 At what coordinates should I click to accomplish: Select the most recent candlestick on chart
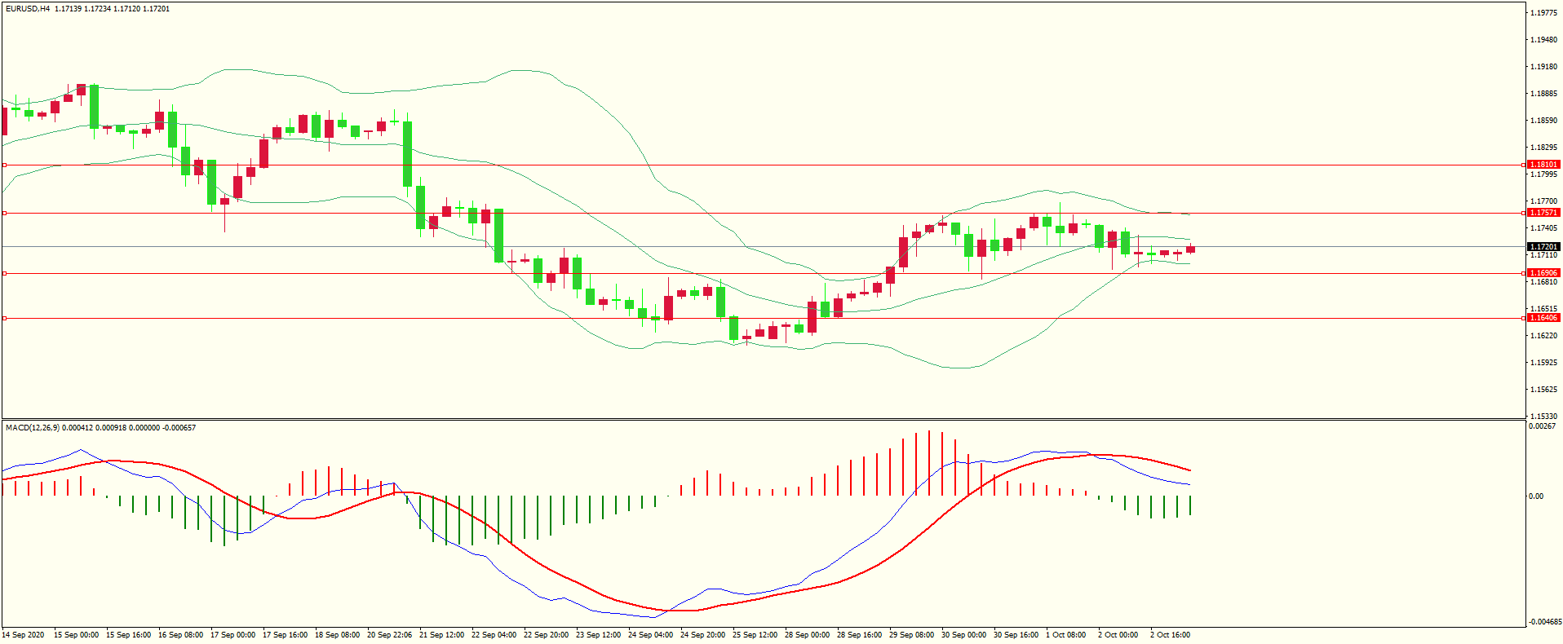click(x=1191, y=249)
